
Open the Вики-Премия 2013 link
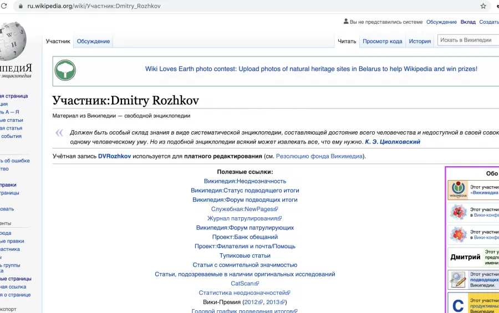274,302
